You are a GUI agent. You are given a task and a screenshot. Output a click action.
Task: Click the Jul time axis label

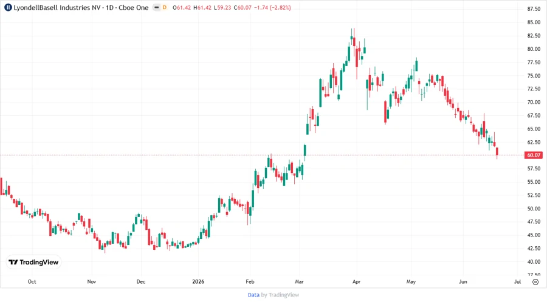(517, 282)
